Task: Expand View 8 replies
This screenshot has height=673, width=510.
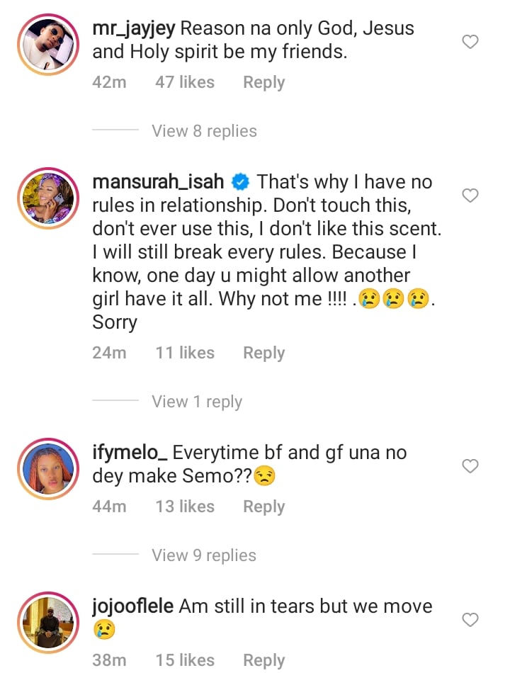Action: [204, 131]
